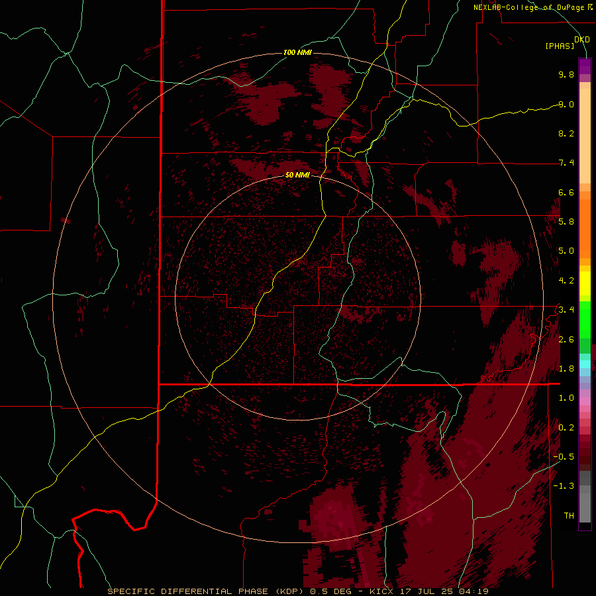Click the 5.8 value on color scale
The image size is (596, 596).
click(x=566, y=222)
